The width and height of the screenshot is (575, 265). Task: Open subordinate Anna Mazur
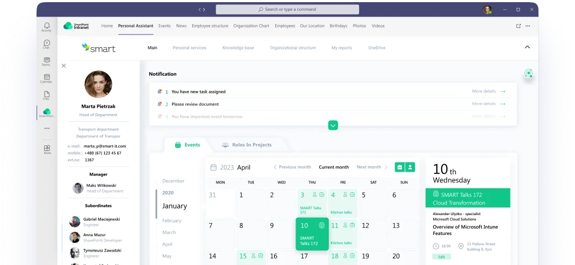(96, 238)
